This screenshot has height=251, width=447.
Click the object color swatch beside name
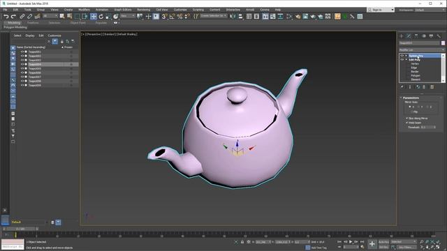[443, 43]
